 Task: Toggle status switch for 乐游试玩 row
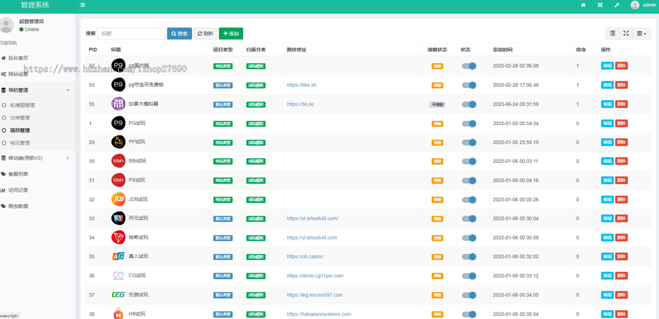click(x=469, y=295)
